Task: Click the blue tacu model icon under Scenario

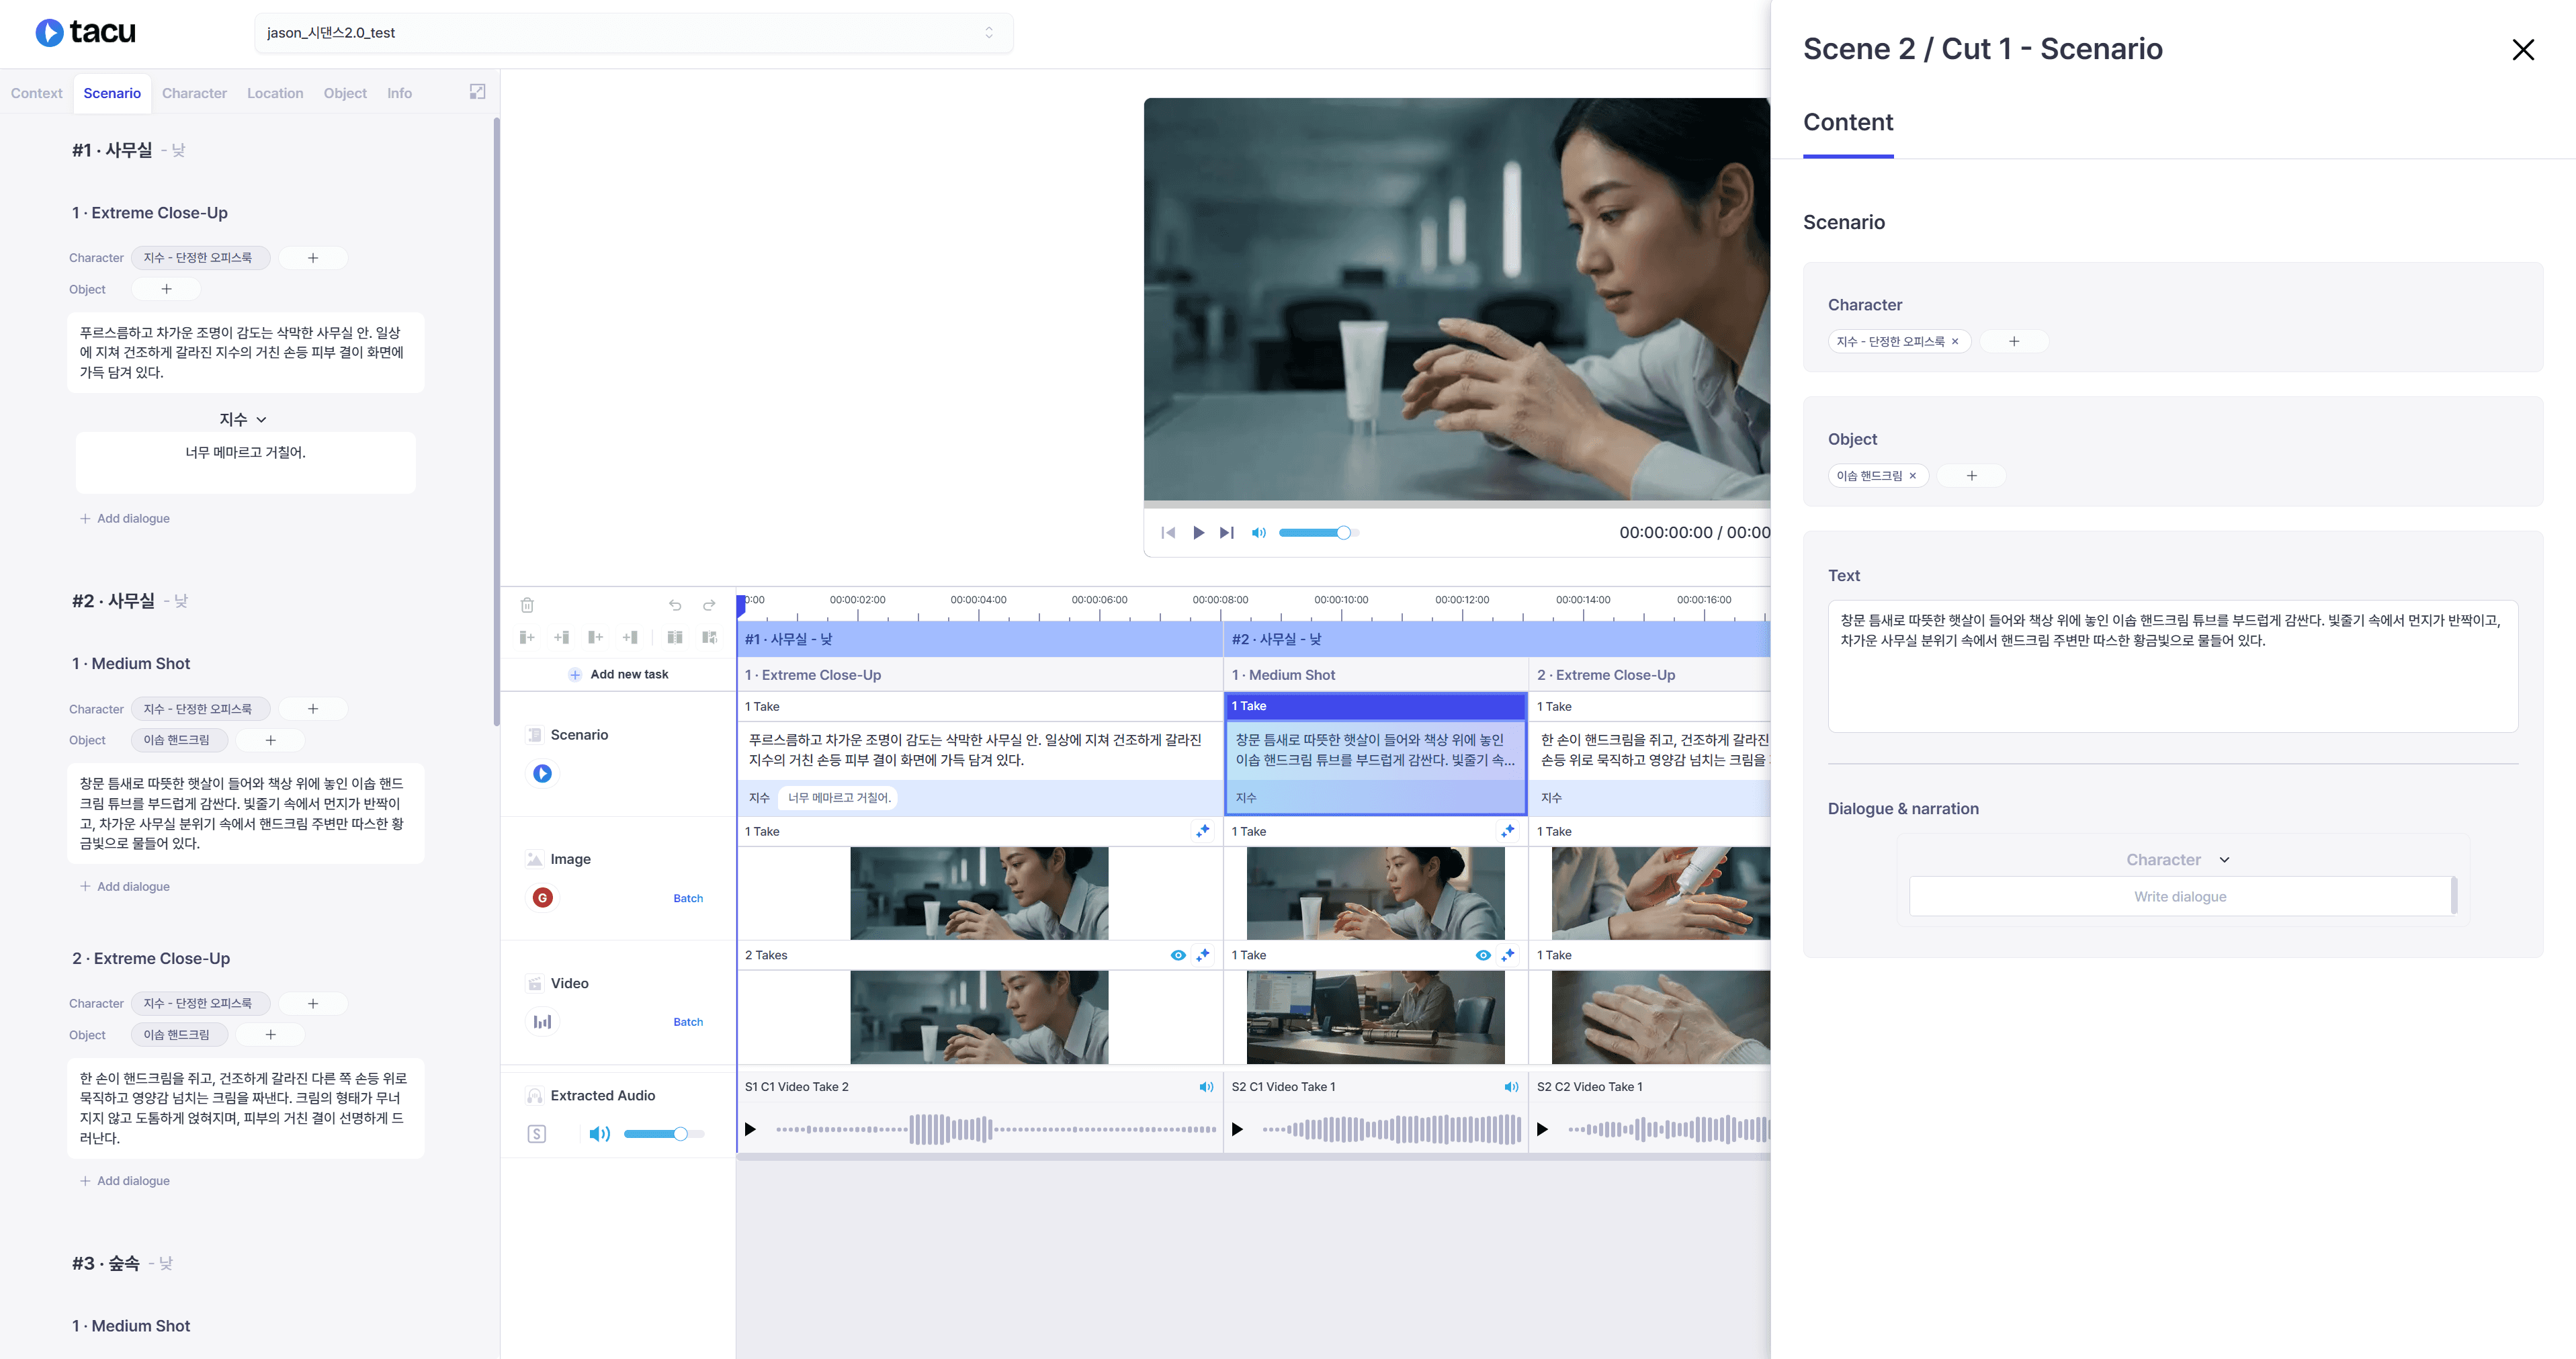Action: point(542,773)
